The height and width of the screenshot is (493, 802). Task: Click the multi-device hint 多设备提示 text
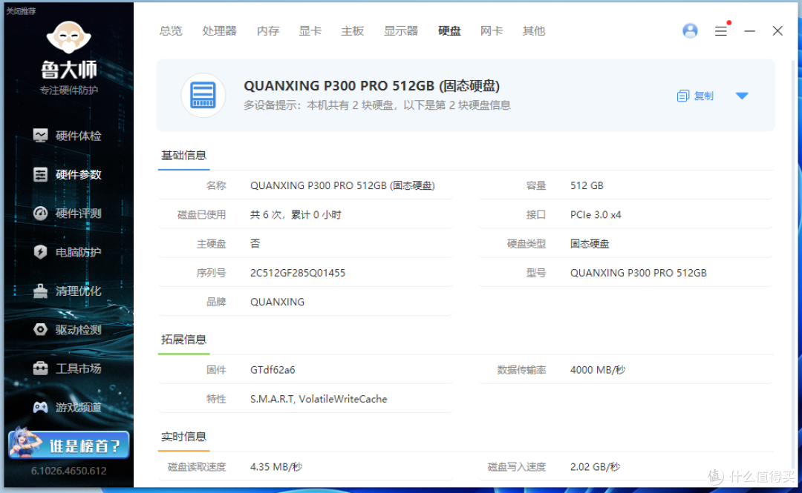(x=377, y=105)
